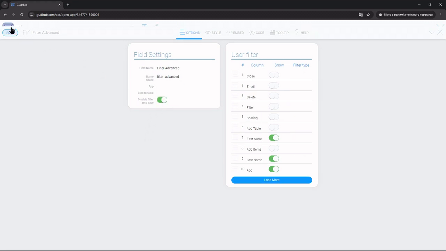This screenshot has width=446, height=251.
Task: Enable Show toggle for App Table
Action: [x=274, y=127]
